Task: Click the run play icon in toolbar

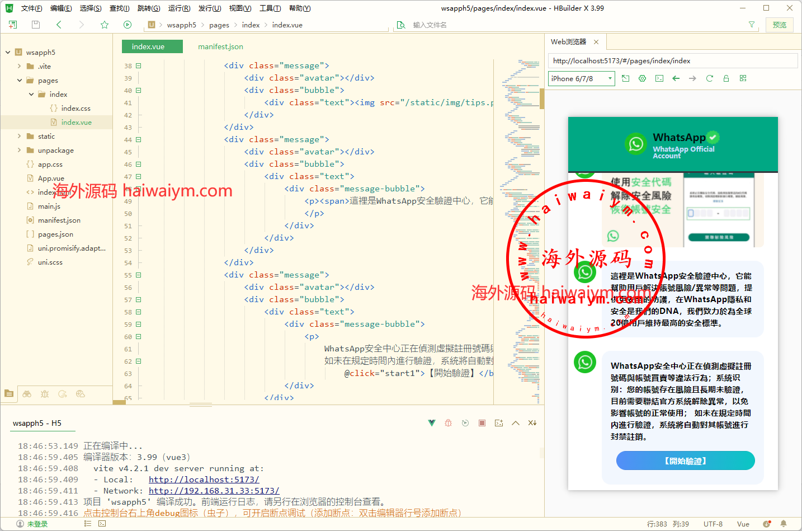Action: [128, 25]
